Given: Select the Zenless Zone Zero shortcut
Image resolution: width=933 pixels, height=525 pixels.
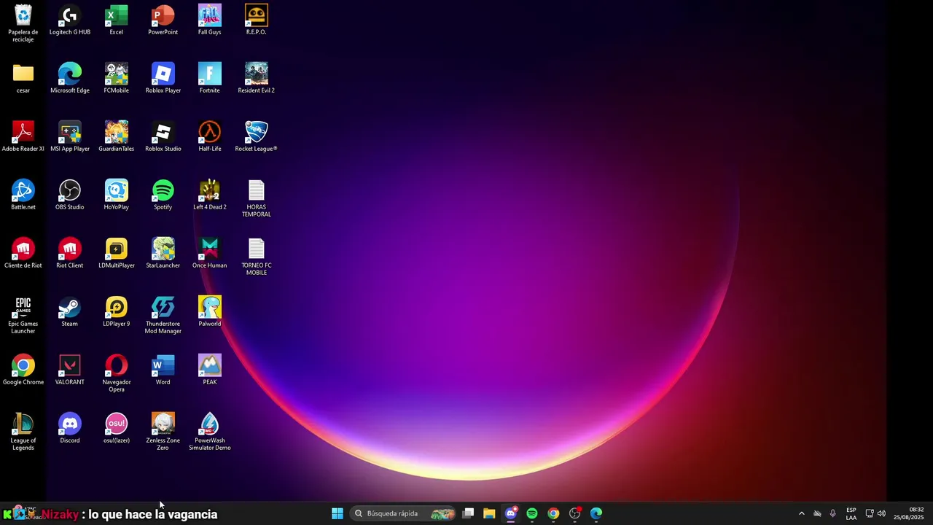Looking at the screenshot, I should pyautogui.click(x=163, y=432).
